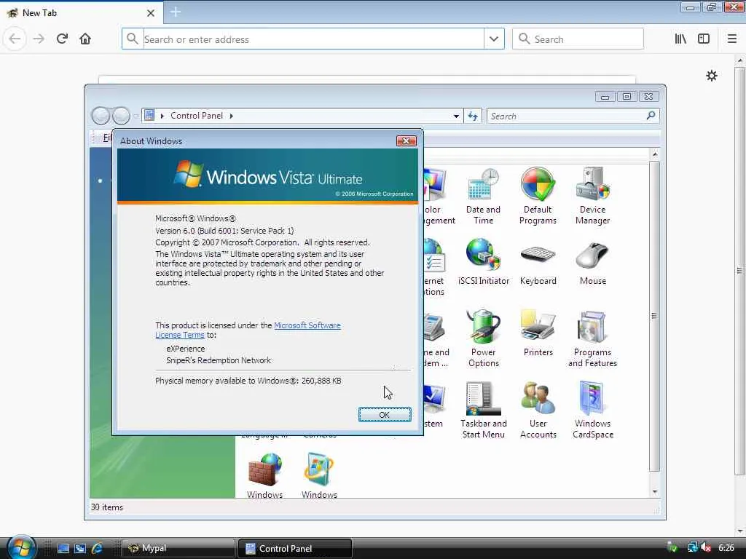Switch to Mypal taskbar button

tap(178, 548)
